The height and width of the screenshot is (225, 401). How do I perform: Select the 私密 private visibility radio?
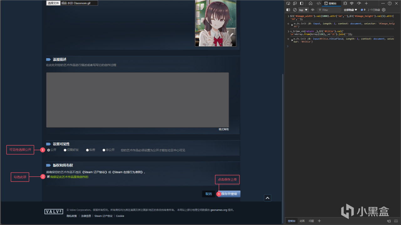[87, 150]
